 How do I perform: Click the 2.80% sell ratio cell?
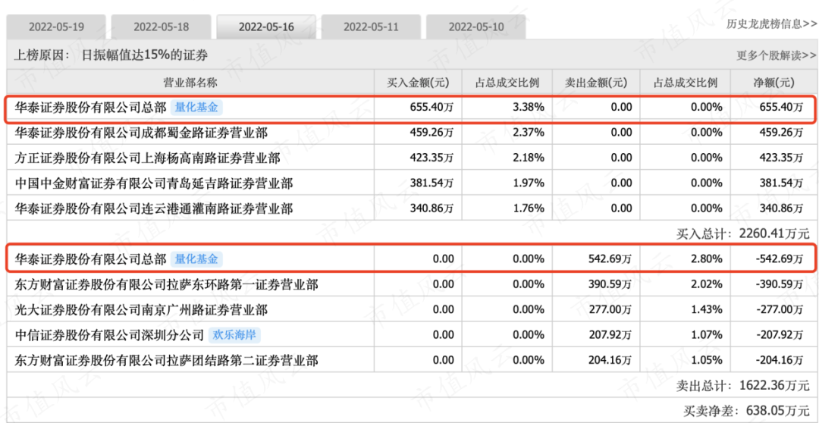coord(708,259)
